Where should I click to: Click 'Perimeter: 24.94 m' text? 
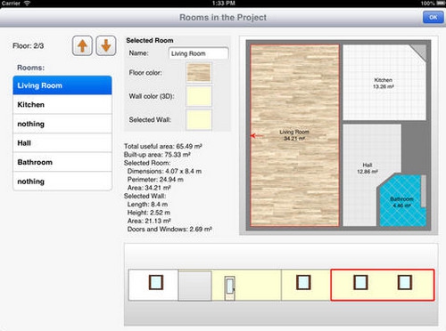[x=155, y=180]
